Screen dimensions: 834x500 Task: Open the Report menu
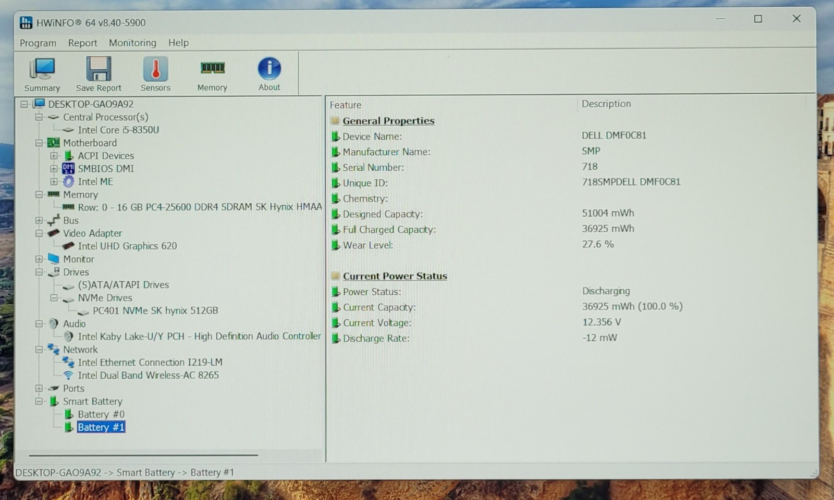tap(82, 43)
